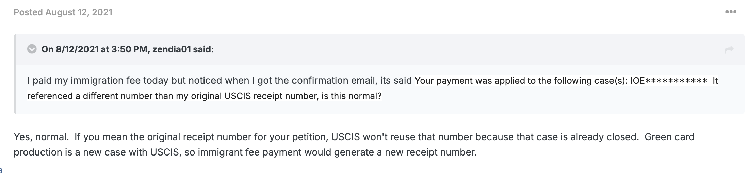Click the quote header date 8/12/2021
The height and width of the screenshot is (179, 750).
tap(77, 49)
